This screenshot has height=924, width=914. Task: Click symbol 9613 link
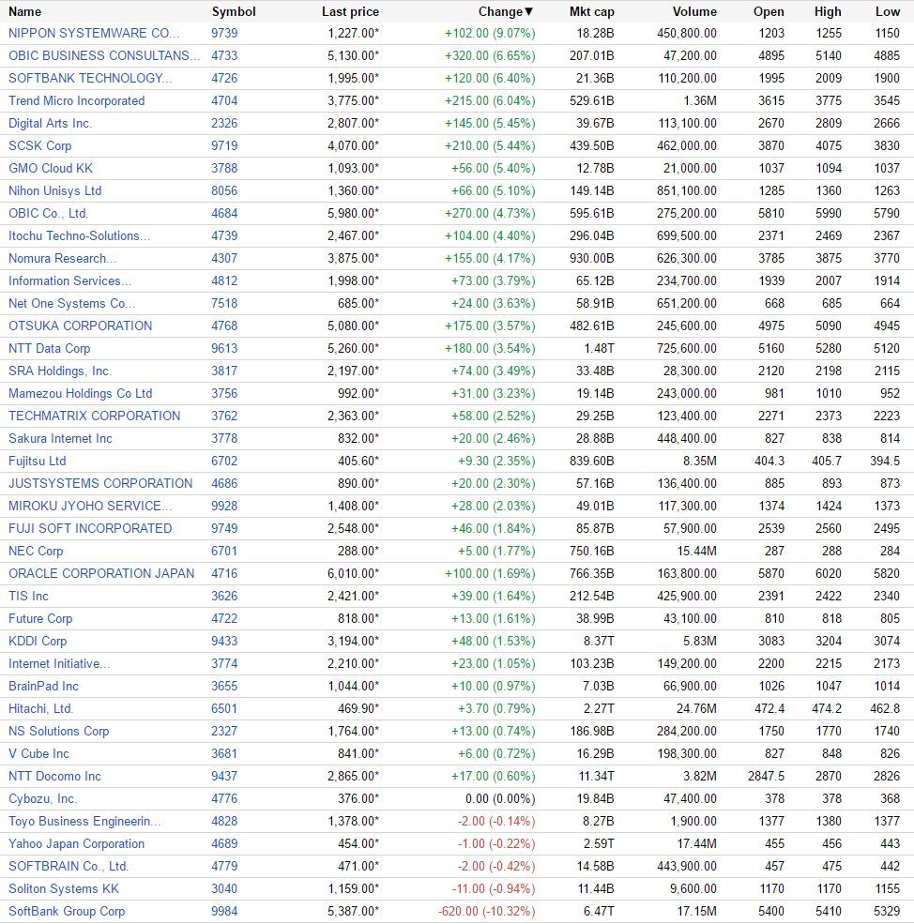(x=224, y=348)
